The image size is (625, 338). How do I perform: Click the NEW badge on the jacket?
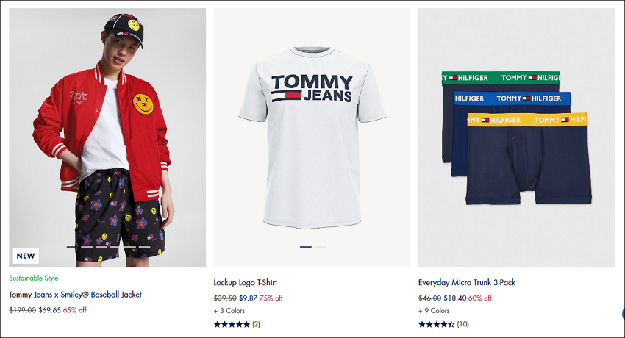tap(26, 256)
